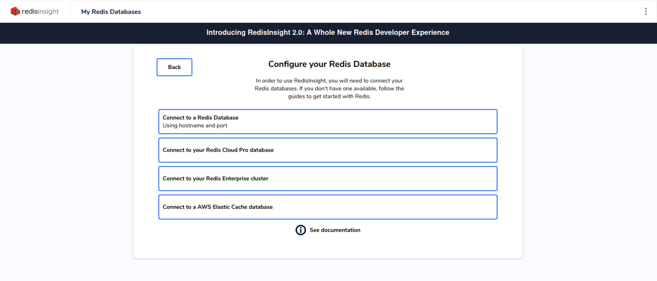Select Connect to your Redis Enterprise cluster
Screen dimensions: 657x281
[x=328, y=178]
